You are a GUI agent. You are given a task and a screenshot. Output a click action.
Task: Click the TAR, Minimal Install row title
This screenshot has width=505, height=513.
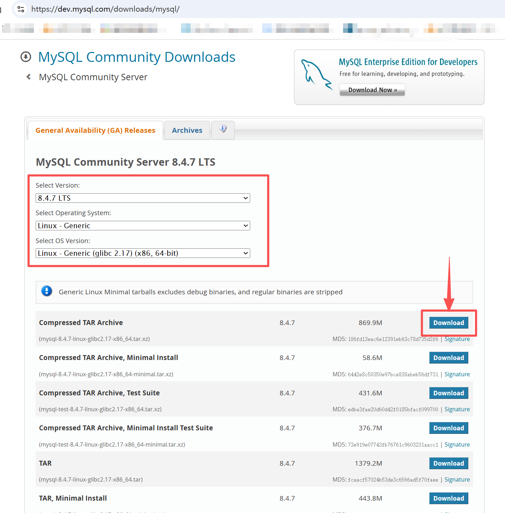[x=73, y=498]
